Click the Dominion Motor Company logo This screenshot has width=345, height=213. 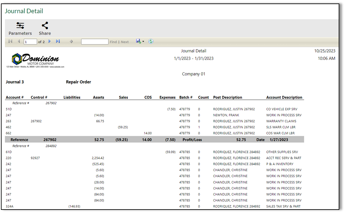click(36, 60)
